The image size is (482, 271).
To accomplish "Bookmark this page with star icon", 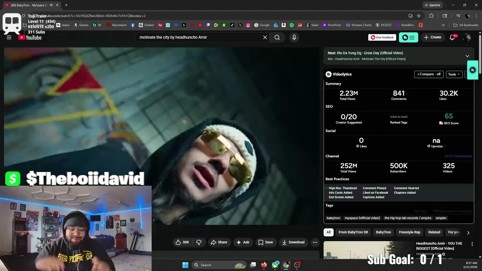I will click(x=419, y=16).
